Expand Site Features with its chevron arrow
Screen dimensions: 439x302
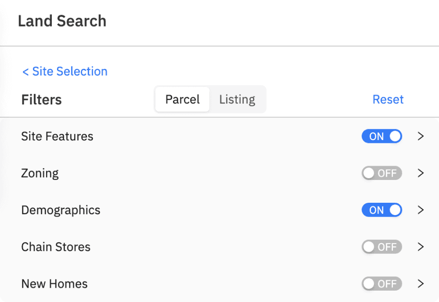pos(420,136)
